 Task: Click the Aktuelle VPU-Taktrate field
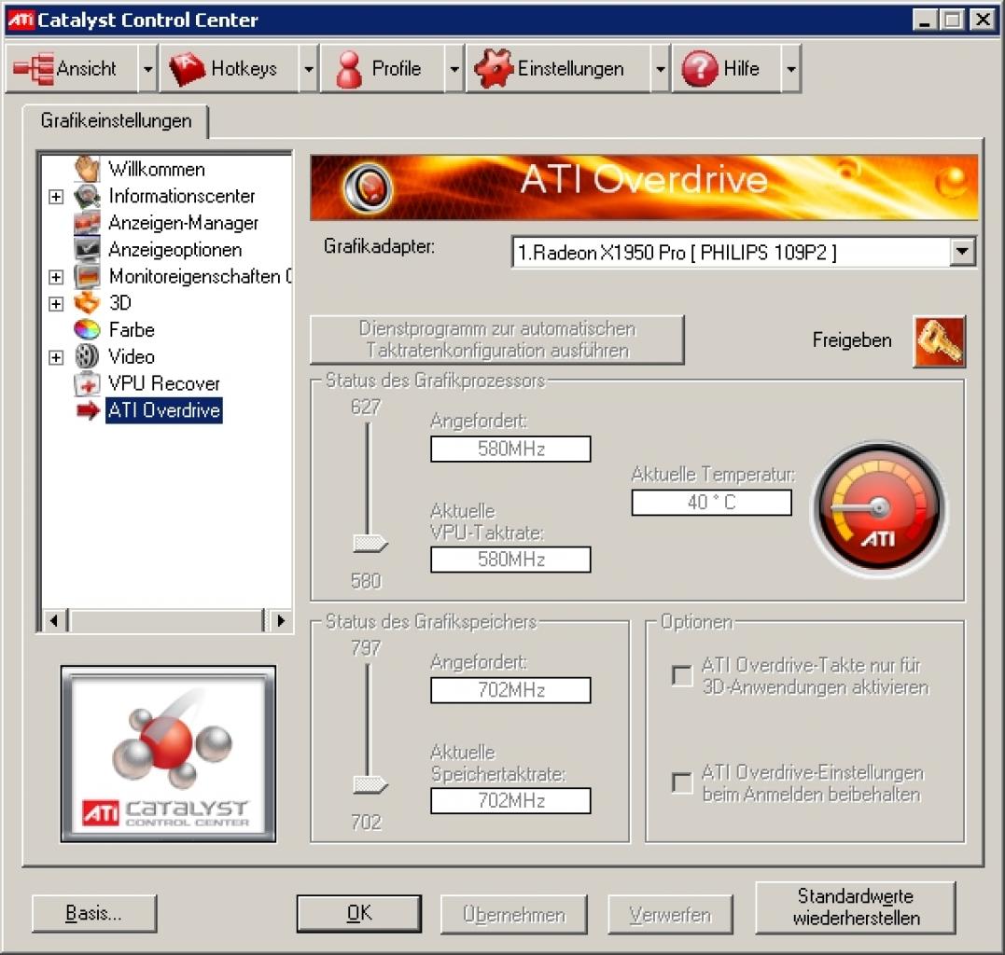coord(510,560)
